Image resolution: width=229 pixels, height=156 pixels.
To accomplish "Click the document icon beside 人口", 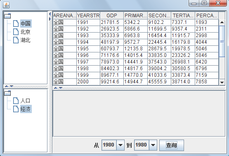I will (x=16, y=101).
